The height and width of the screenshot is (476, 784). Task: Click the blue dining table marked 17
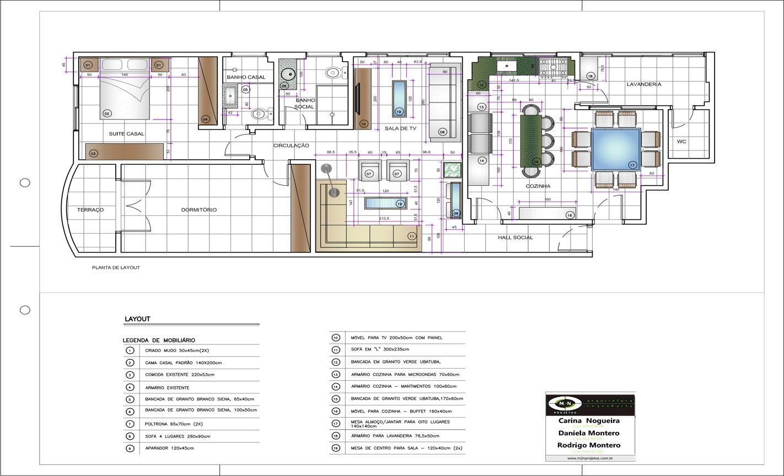[x=616, y=149]
